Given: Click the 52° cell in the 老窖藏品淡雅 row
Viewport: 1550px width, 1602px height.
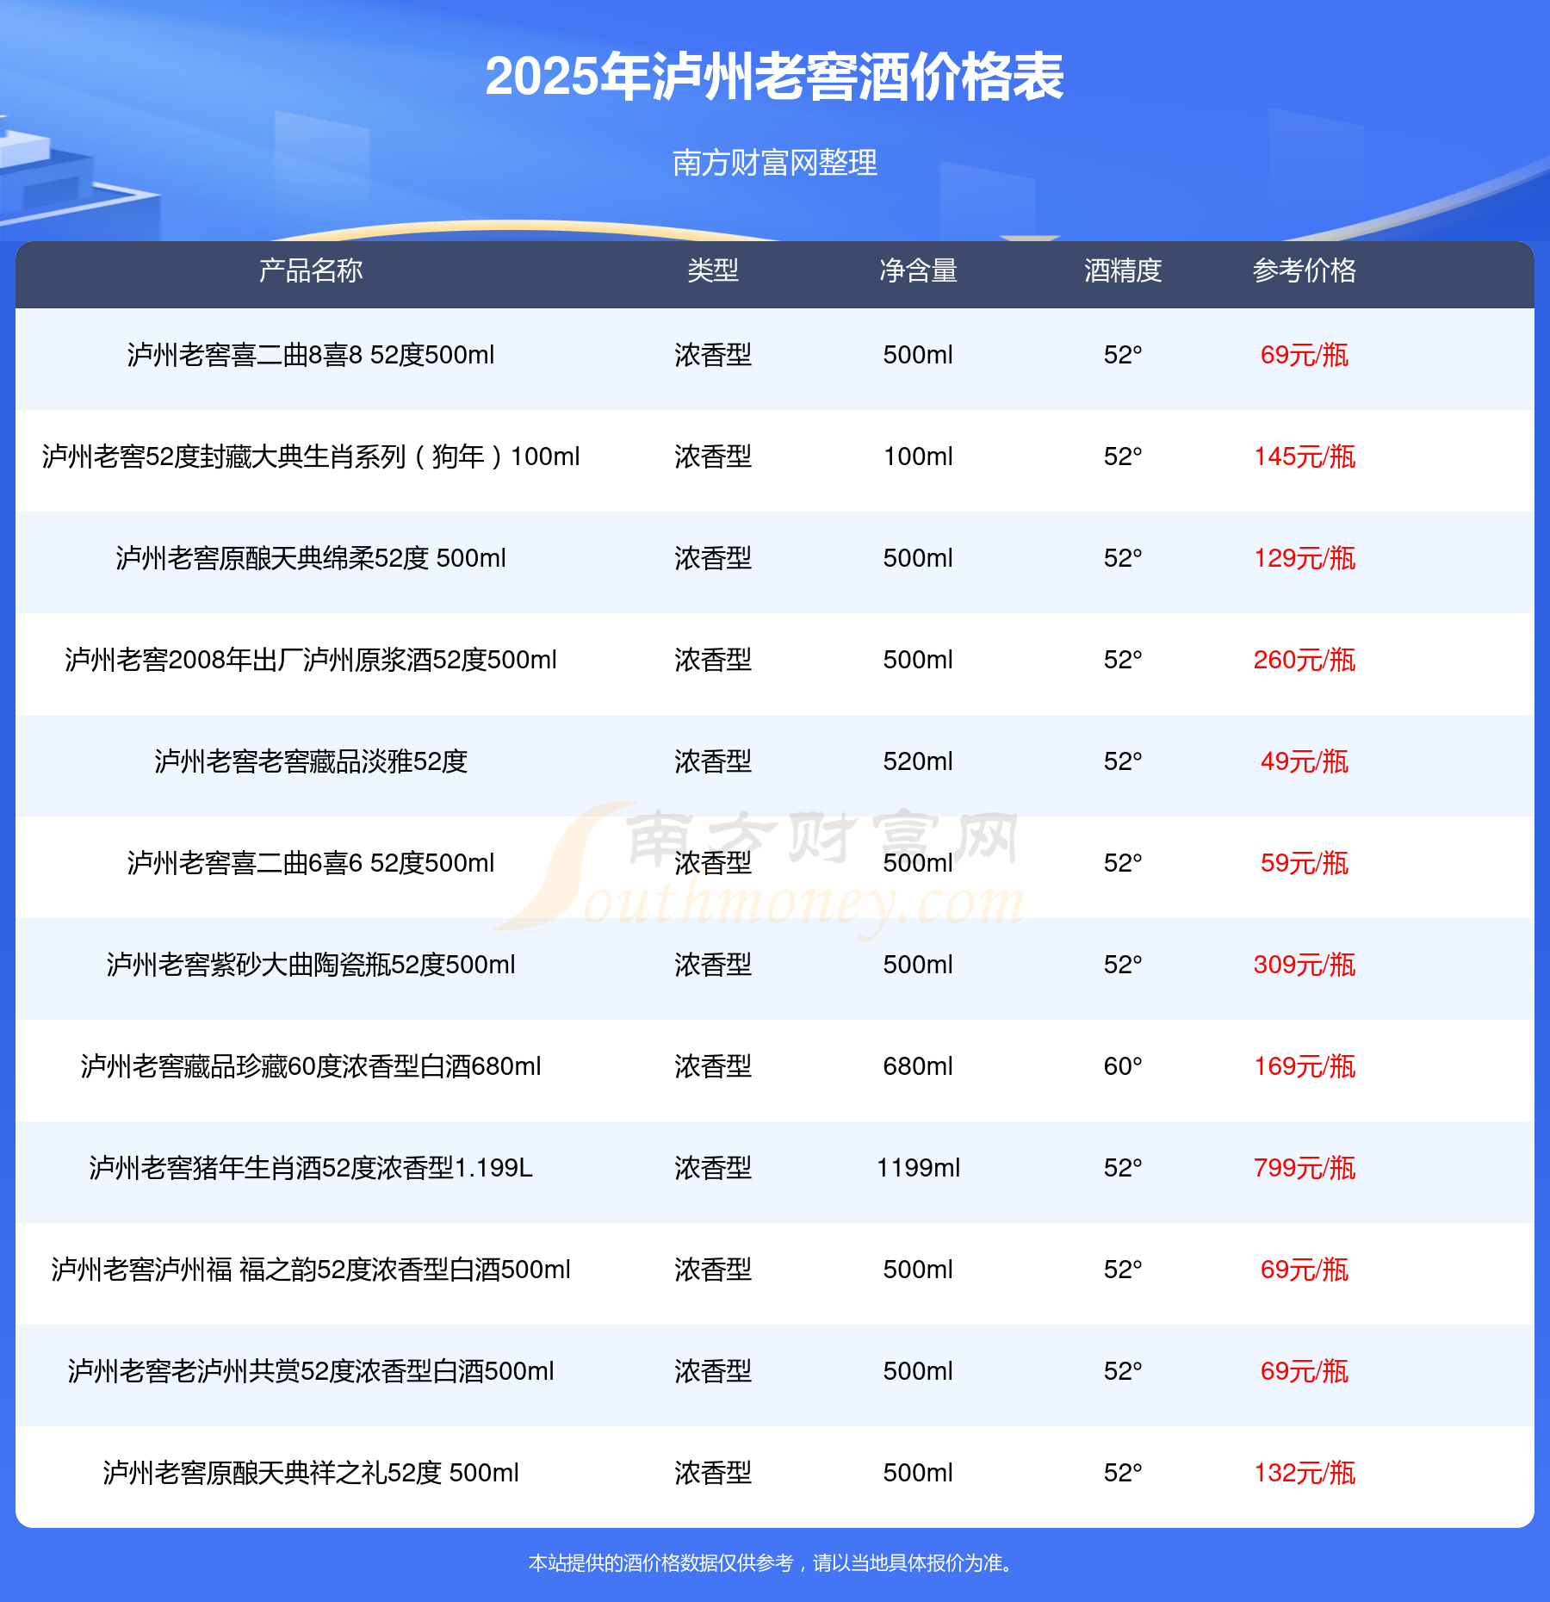Looking at the screenshot, I should tap(1123, 761).
